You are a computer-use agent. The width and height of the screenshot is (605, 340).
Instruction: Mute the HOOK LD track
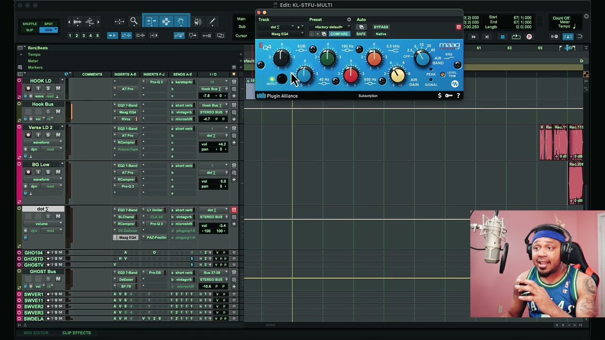click(x=58, y=88)
